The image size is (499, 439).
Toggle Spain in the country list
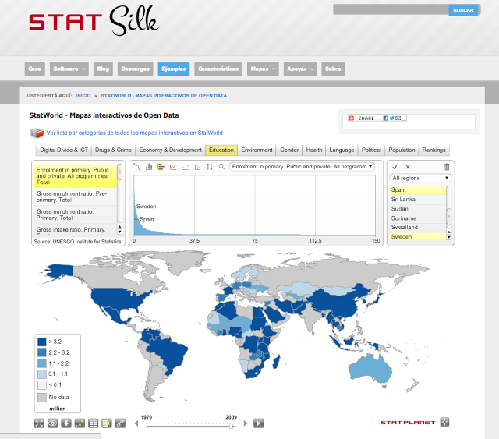pos(418,189)
